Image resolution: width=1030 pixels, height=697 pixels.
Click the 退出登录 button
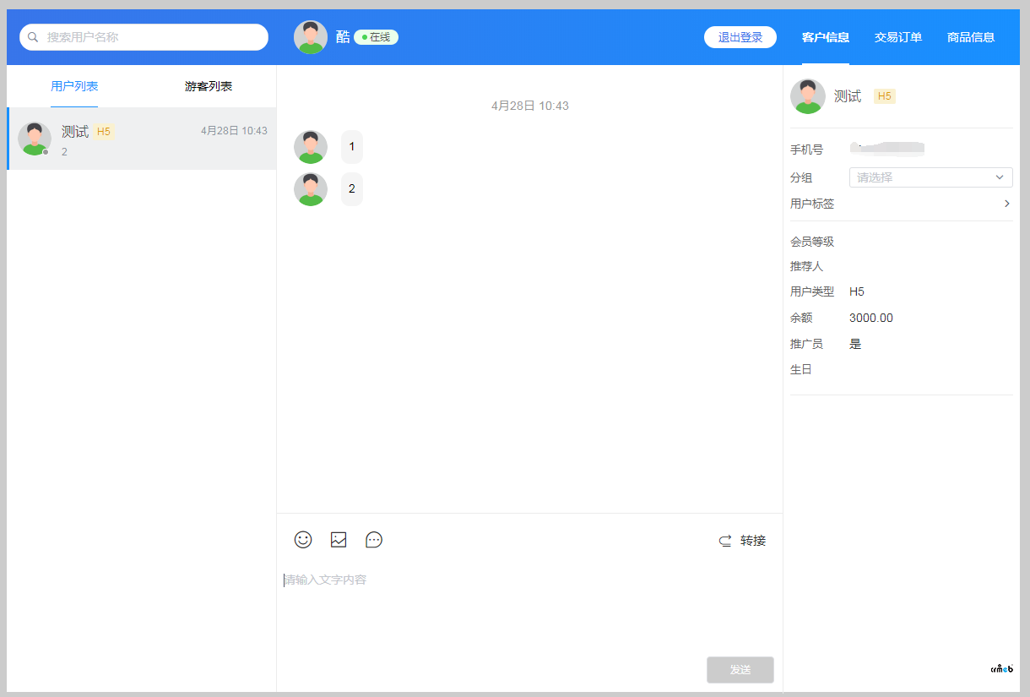(740, 37)
